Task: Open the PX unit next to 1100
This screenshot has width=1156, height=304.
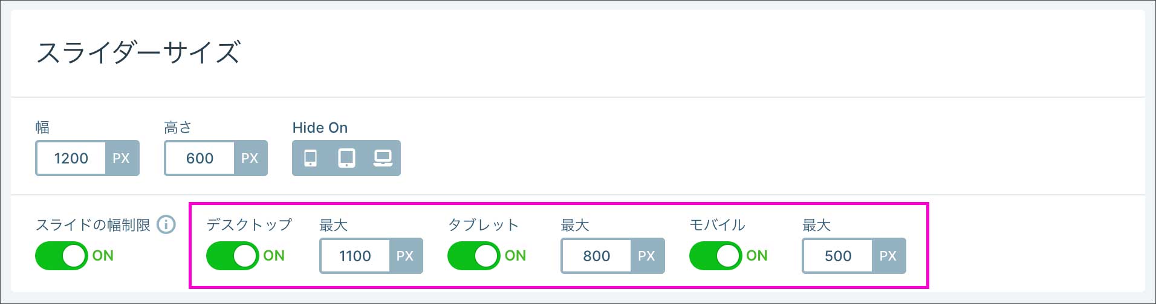Action: click(405, 256)
